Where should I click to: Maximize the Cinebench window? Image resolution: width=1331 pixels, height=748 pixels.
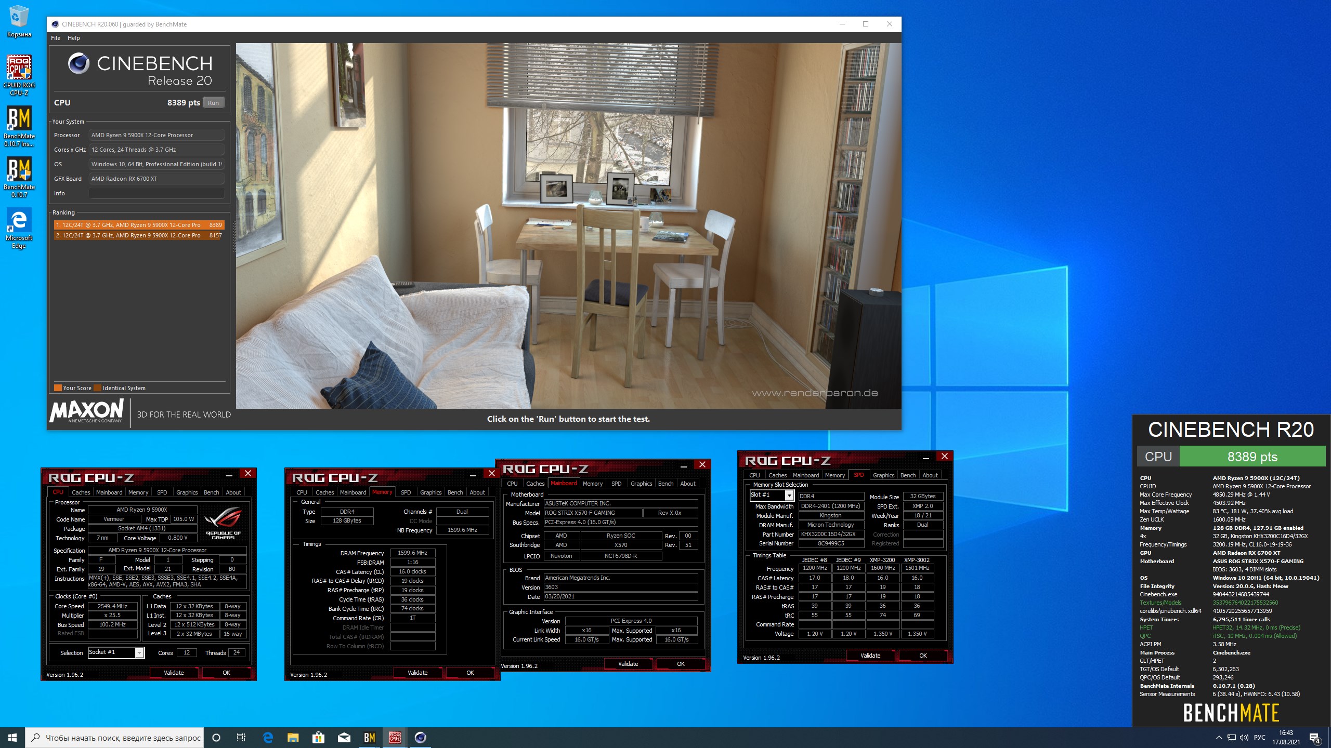866,24
